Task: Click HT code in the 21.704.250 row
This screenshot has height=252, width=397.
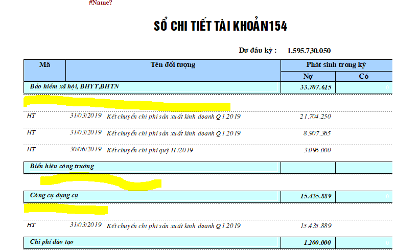Action: [31, 116]
